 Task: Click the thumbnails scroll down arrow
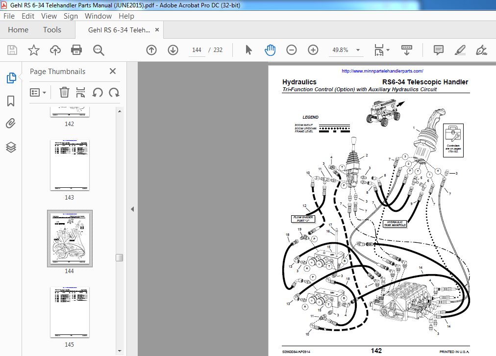coord(119,351)
